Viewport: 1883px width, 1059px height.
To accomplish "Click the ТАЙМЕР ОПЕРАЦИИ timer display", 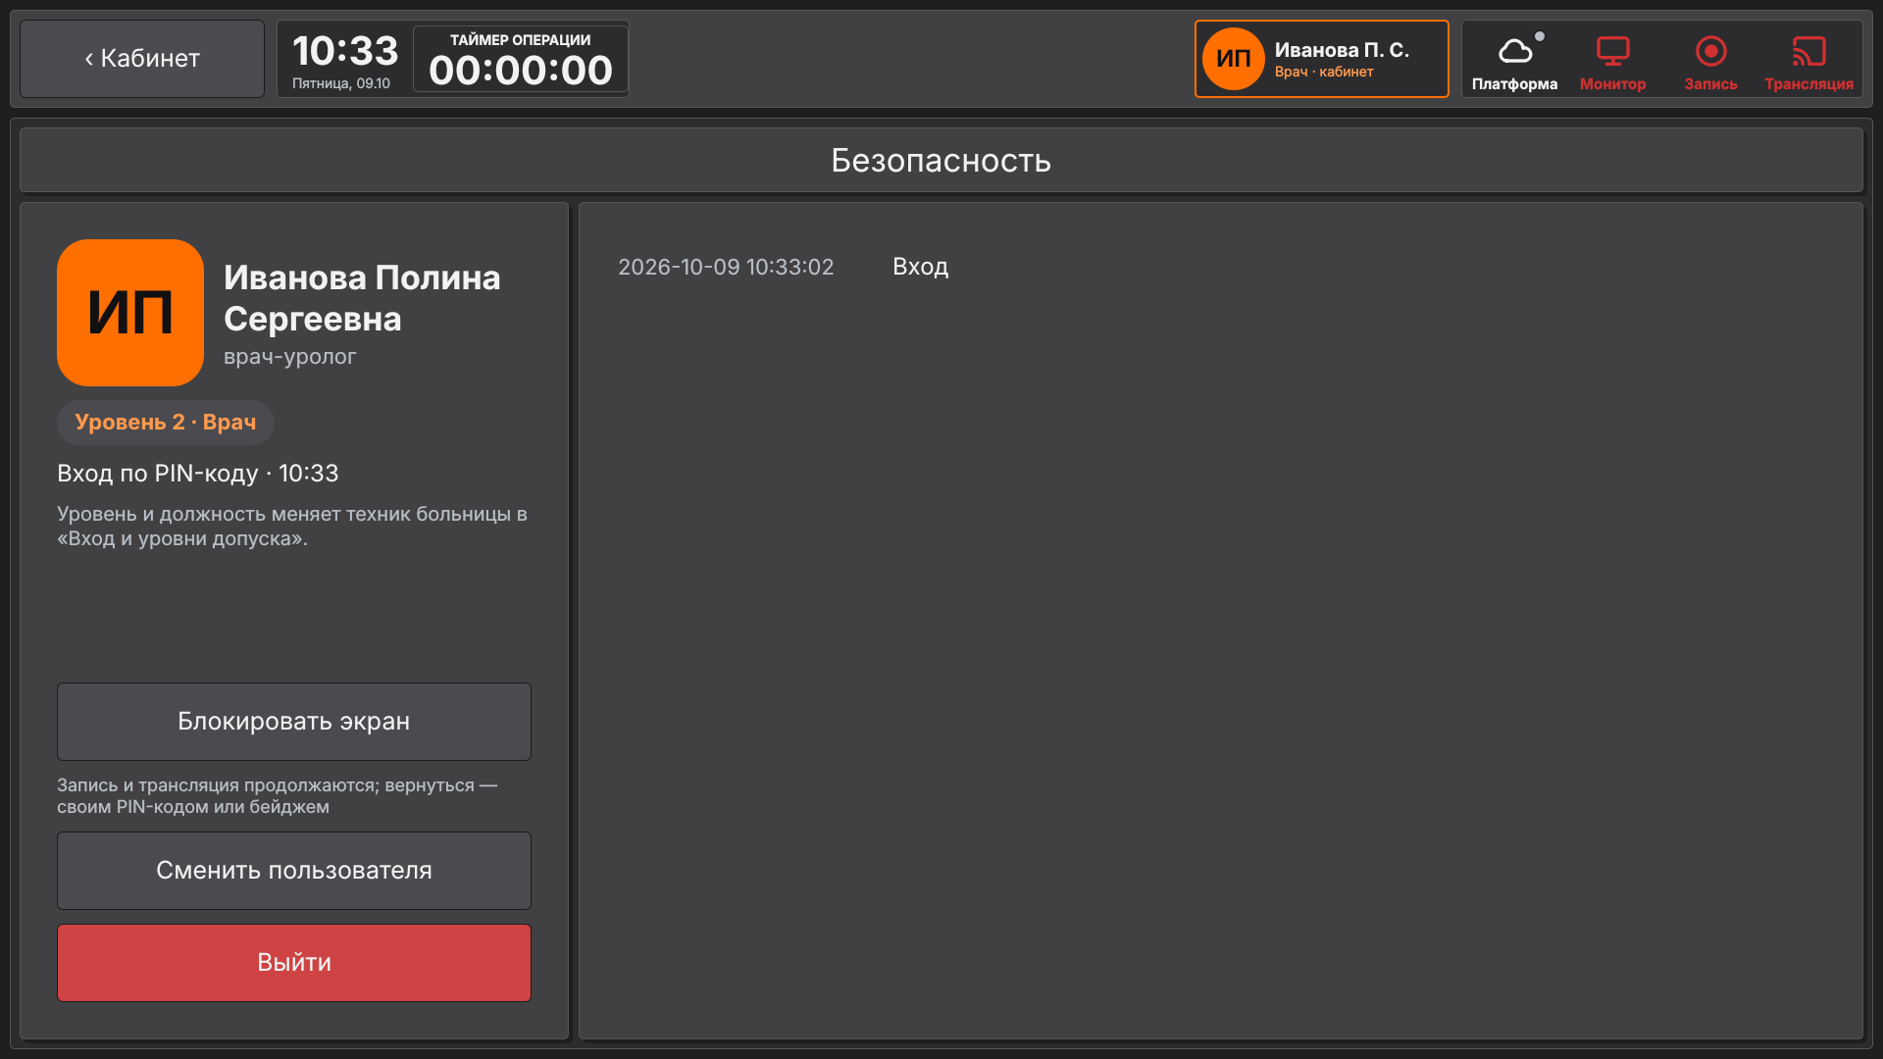I will pyautogui.click(x=521, y=59).
